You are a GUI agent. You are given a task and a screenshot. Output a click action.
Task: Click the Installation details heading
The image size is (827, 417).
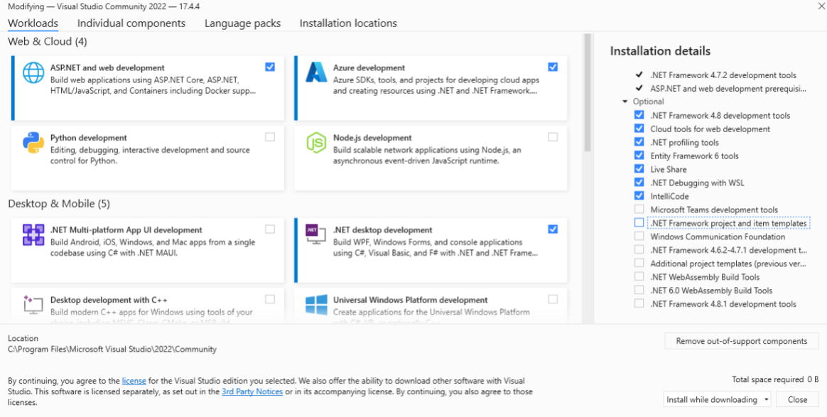tap(660, 51)
